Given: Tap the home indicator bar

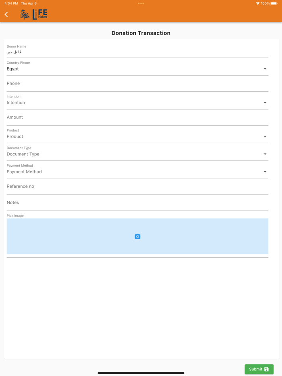Looking at the screenshot, I should pyautogui.click(x=141, y=373).
